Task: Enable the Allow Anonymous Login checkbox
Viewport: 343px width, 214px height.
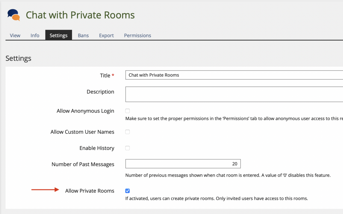Action: [128, 111]
